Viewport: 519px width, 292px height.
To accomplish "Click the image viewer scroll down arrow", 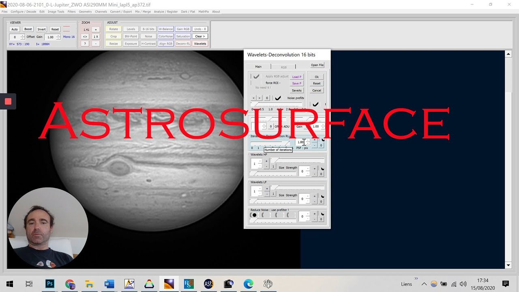I will point(508,265).
